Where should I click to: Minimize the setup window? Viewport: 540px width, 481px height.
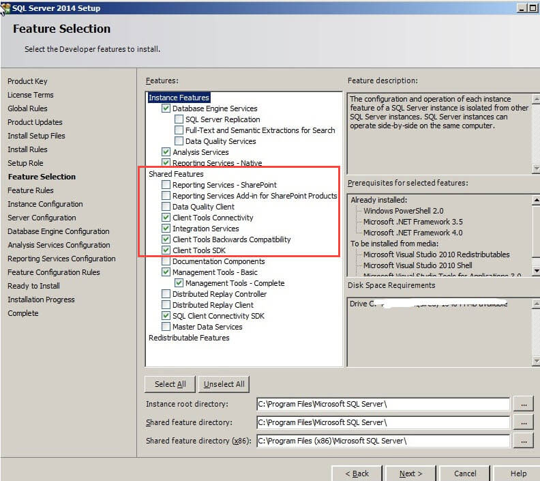point(522,8)
